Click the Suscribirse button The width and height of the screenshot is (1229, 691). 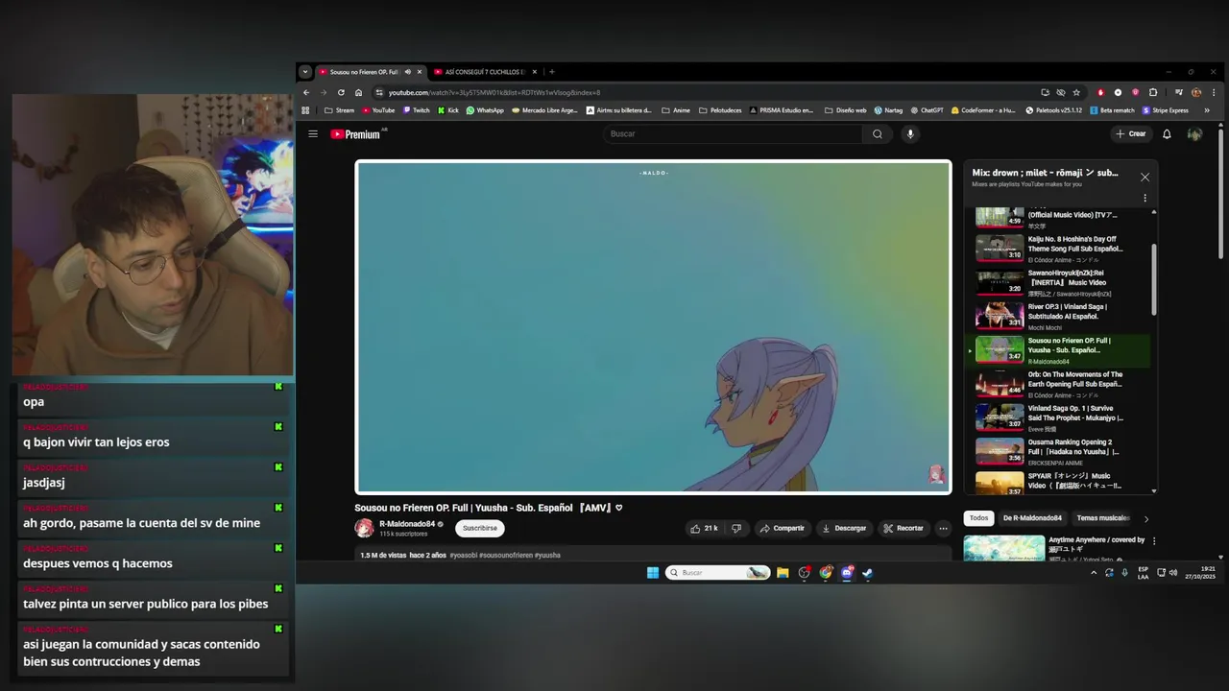tap(480, 528)
